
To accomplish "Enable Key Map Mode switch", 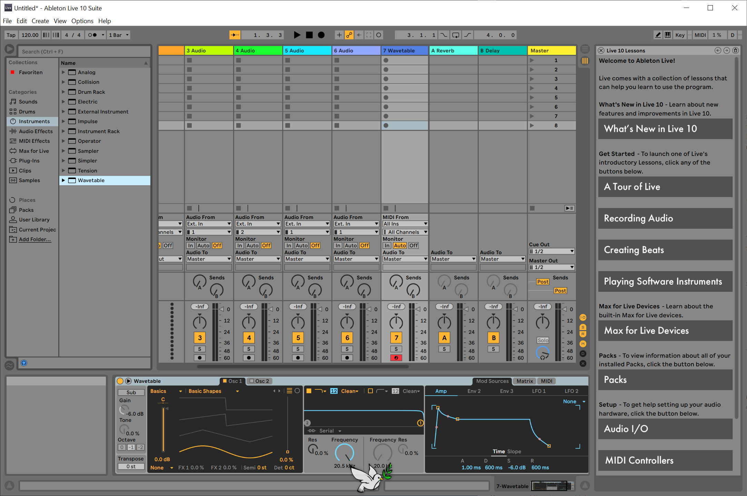I will (680, 35).
